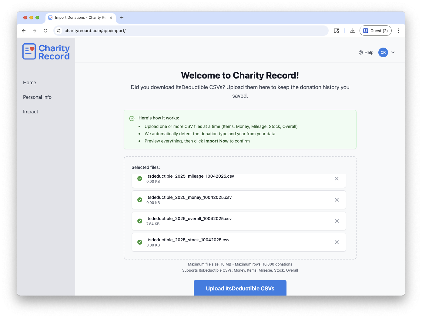Click the site information icon in the address bar

click(x=58, y=31)
